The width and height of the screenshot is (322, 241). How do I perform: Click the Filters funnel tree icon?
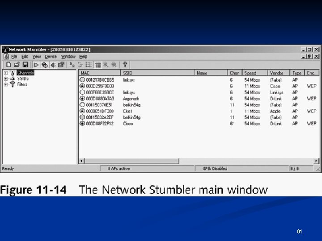pos(13,84)
